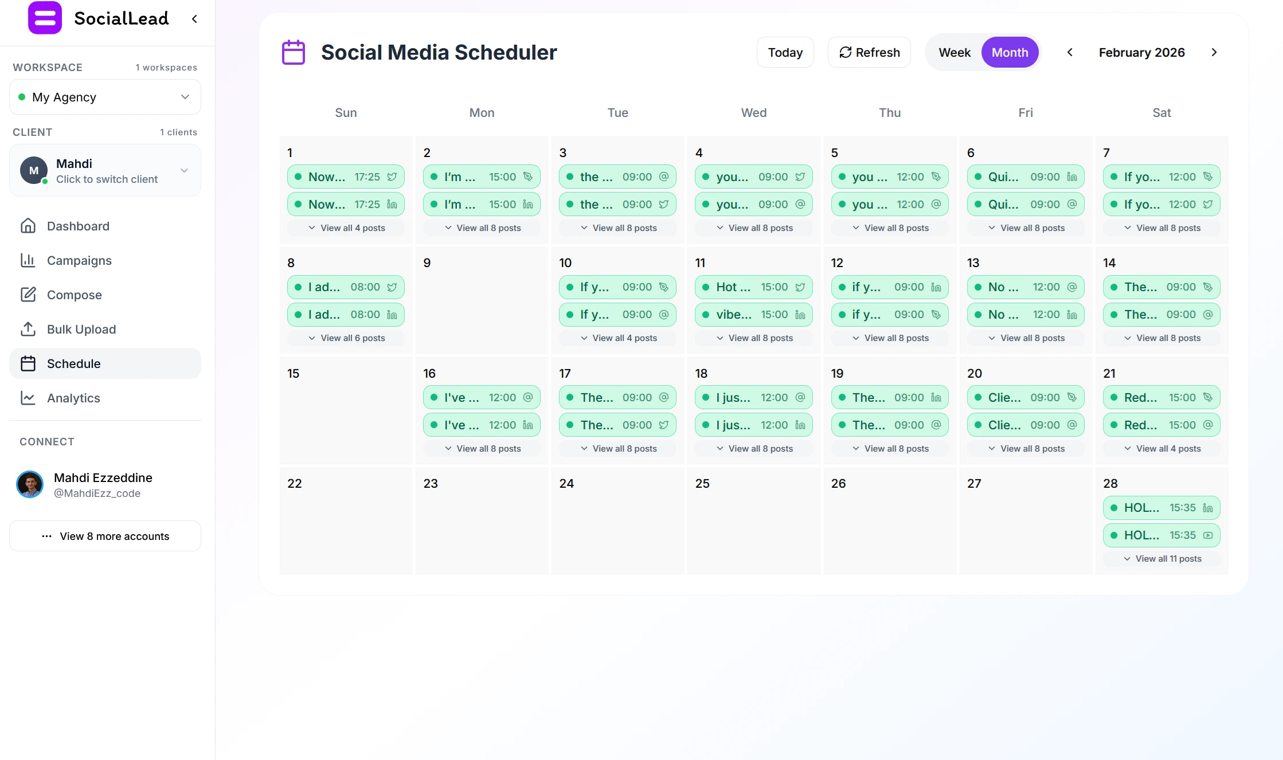Click the purple calendar icon beside the title
This screenshot has height=760, width=1283.
click(294, 52)
